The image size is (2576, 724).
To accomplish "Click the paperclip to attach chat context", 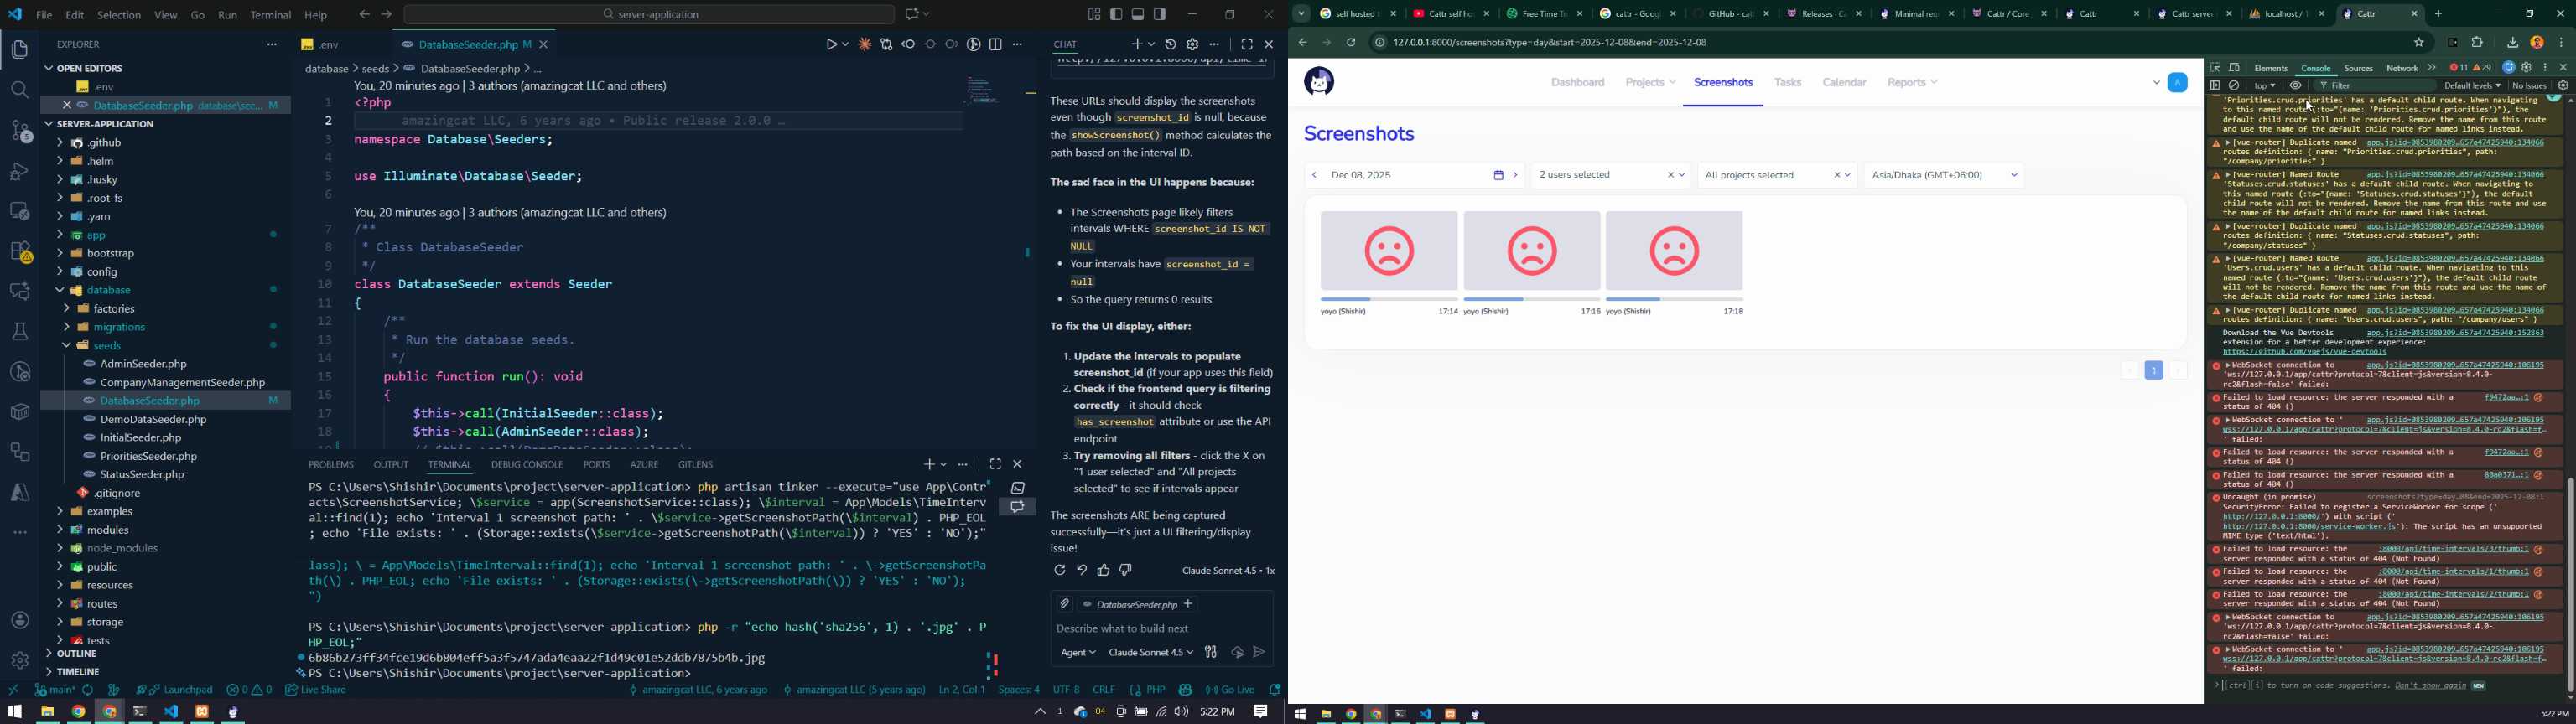I will pyautogui.click(x=1064, y=604).
